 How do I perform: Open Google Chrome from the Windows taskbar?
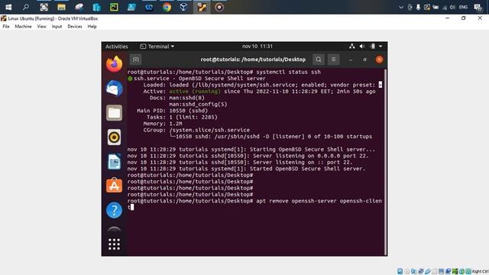[x=167, y=7]
